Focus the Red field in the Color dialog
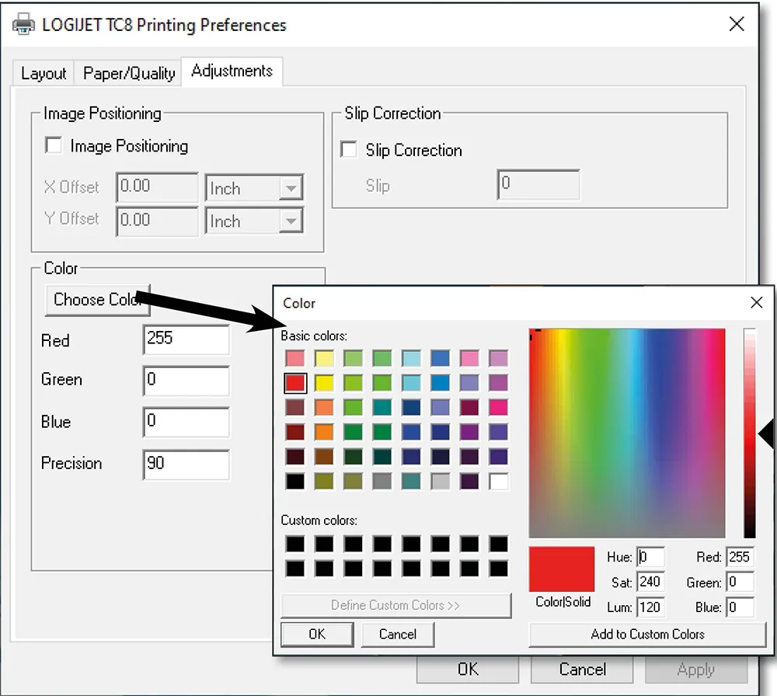 click(x=740, y=557)
